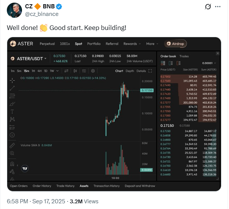229x209 pixels.
Task: Open the tweet's three-dot more menu
Action: click(x=218, y=7)
